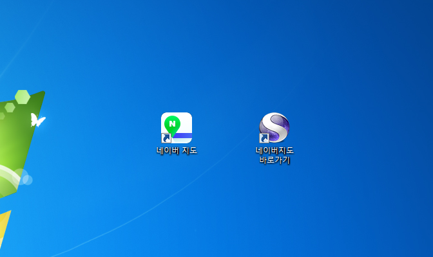The width and height of the screenshot is (433, 257).
Task: Click the '네이버지도 바로가기' icon label
Action: click(274, 155)
